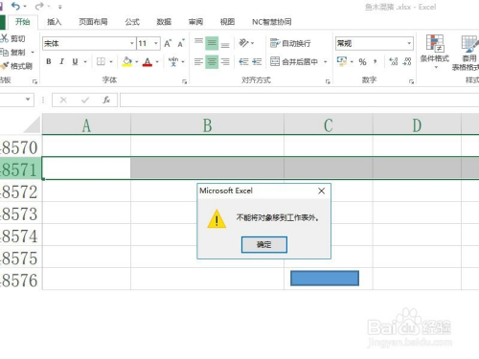479x359 pixels.
Task: Align text left icon
Action: 198,61
